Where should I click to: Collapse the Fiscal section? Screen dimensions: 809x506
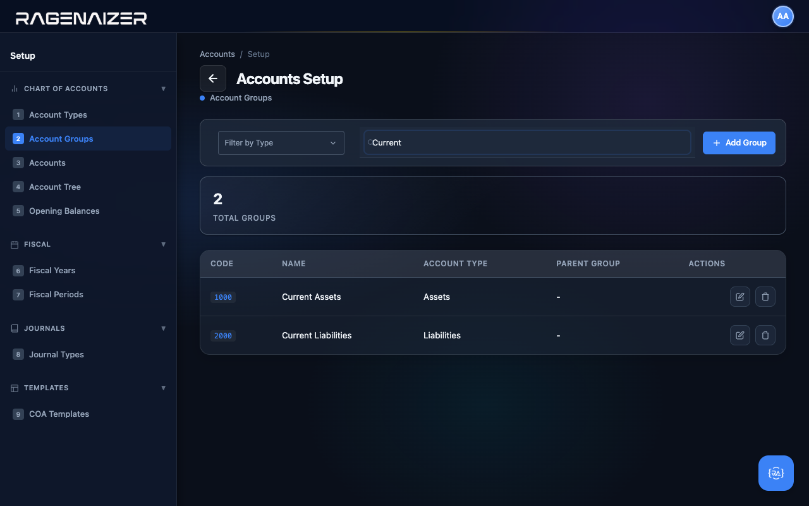point(164,244)
